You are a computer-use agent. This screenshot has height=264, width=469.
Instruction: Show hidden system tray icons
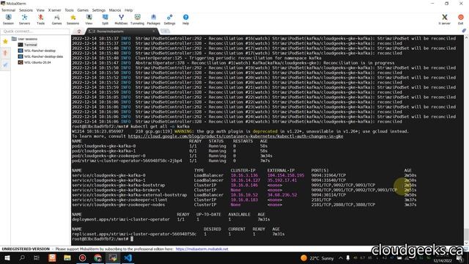(x=340, y=258)
